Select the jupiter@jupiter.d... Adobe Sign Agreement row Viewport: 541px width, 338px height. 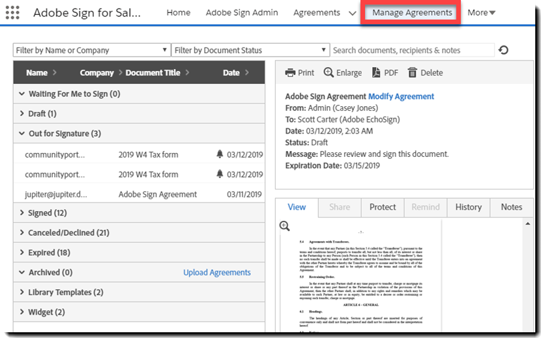click(x=139, y=194)
